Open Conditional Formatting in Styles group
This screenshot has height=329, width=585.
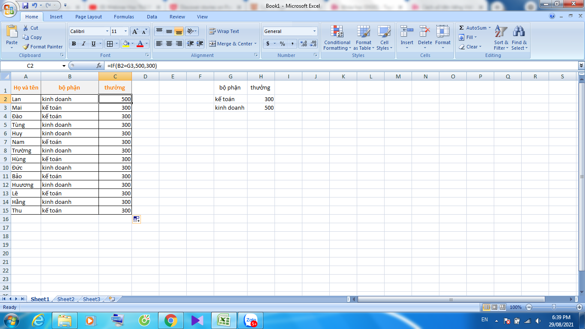(x=337, y=38)
